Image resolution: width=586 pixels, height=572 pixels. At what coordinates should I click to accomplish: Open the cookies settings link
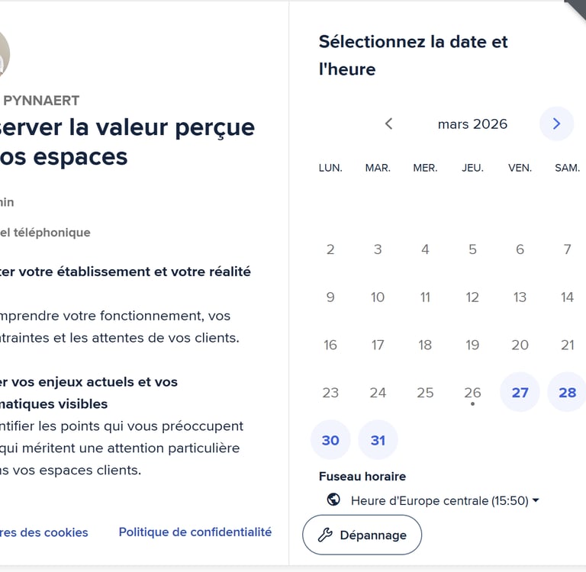click(44, 532)
